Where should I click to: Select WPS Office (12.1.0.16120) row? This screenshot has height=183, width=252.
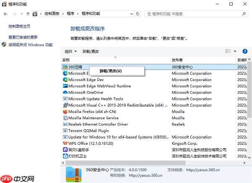[x=155, y=143]
